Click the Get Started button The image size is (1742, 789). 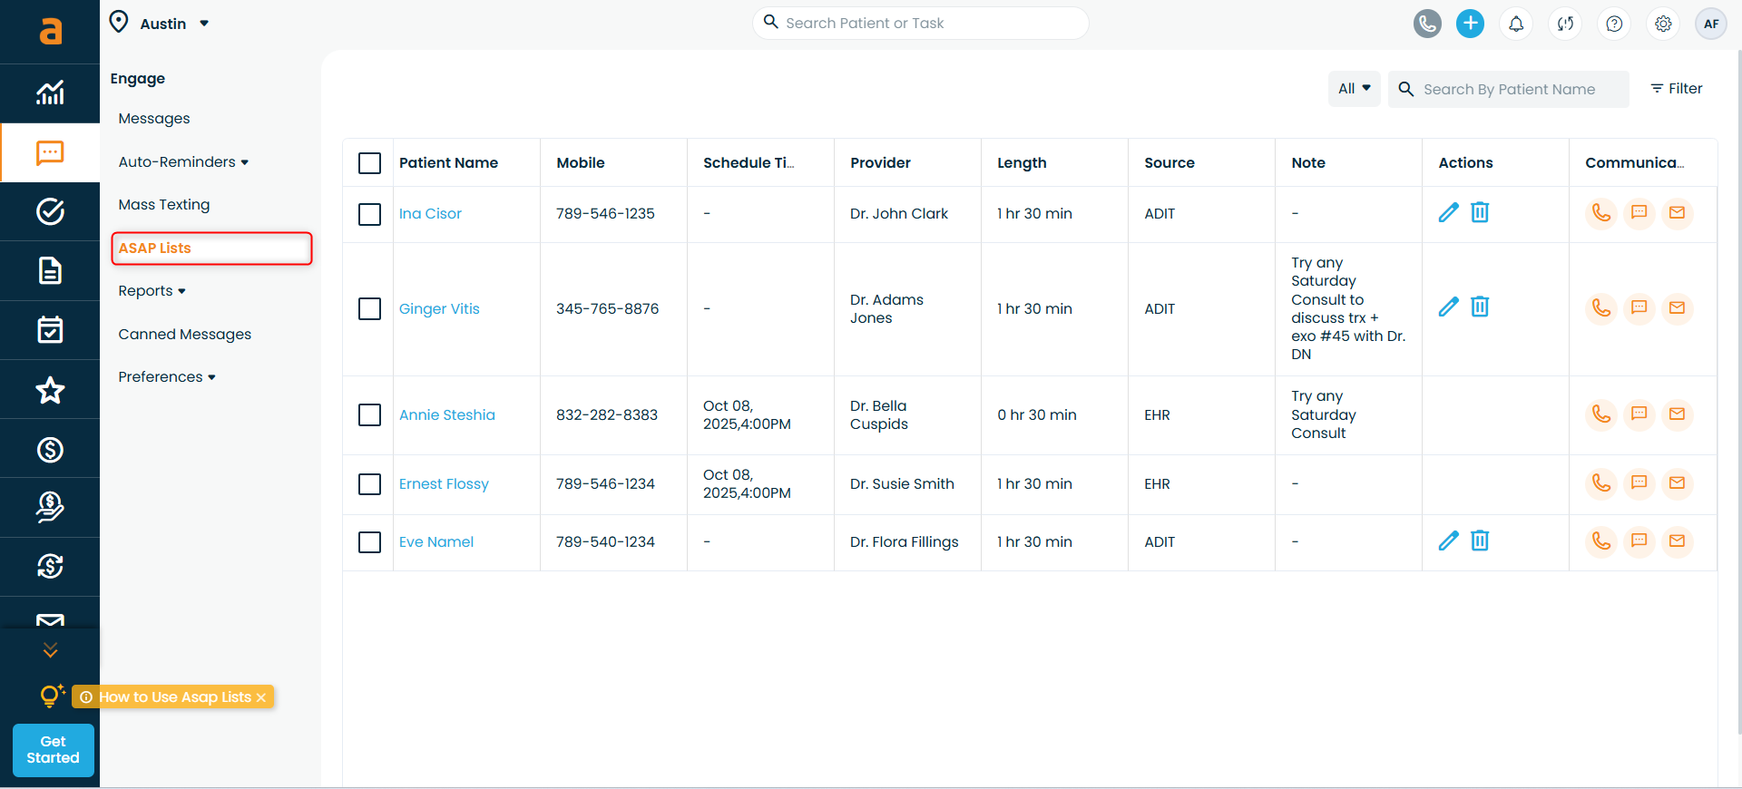pyautogui.click(x=53, y=750)
